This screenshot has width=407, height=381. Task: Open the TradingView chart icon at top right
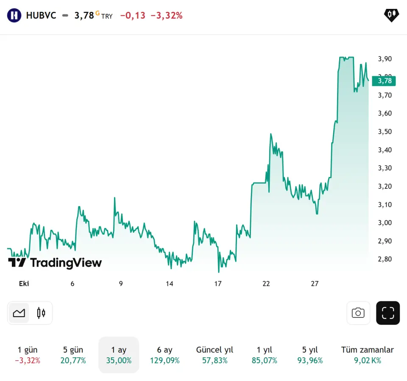point(391,15)
